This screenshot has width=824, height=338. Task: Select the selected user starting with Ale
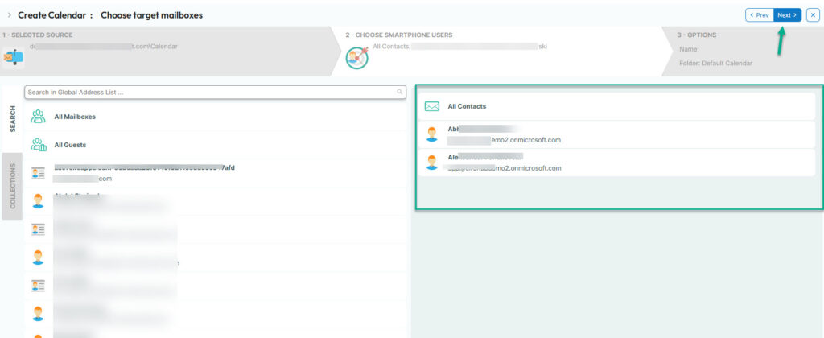pyautogui.click(x=616, y=163)
